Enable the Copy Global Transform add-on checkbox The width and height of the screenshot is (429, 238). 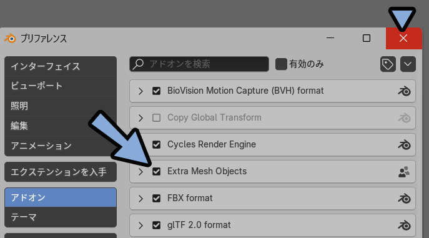157,117
